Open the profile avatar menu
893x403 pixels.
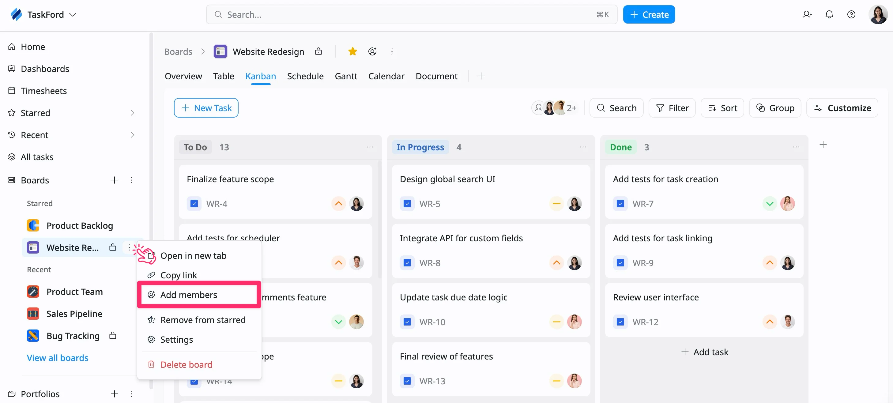(x=877, y=14)
